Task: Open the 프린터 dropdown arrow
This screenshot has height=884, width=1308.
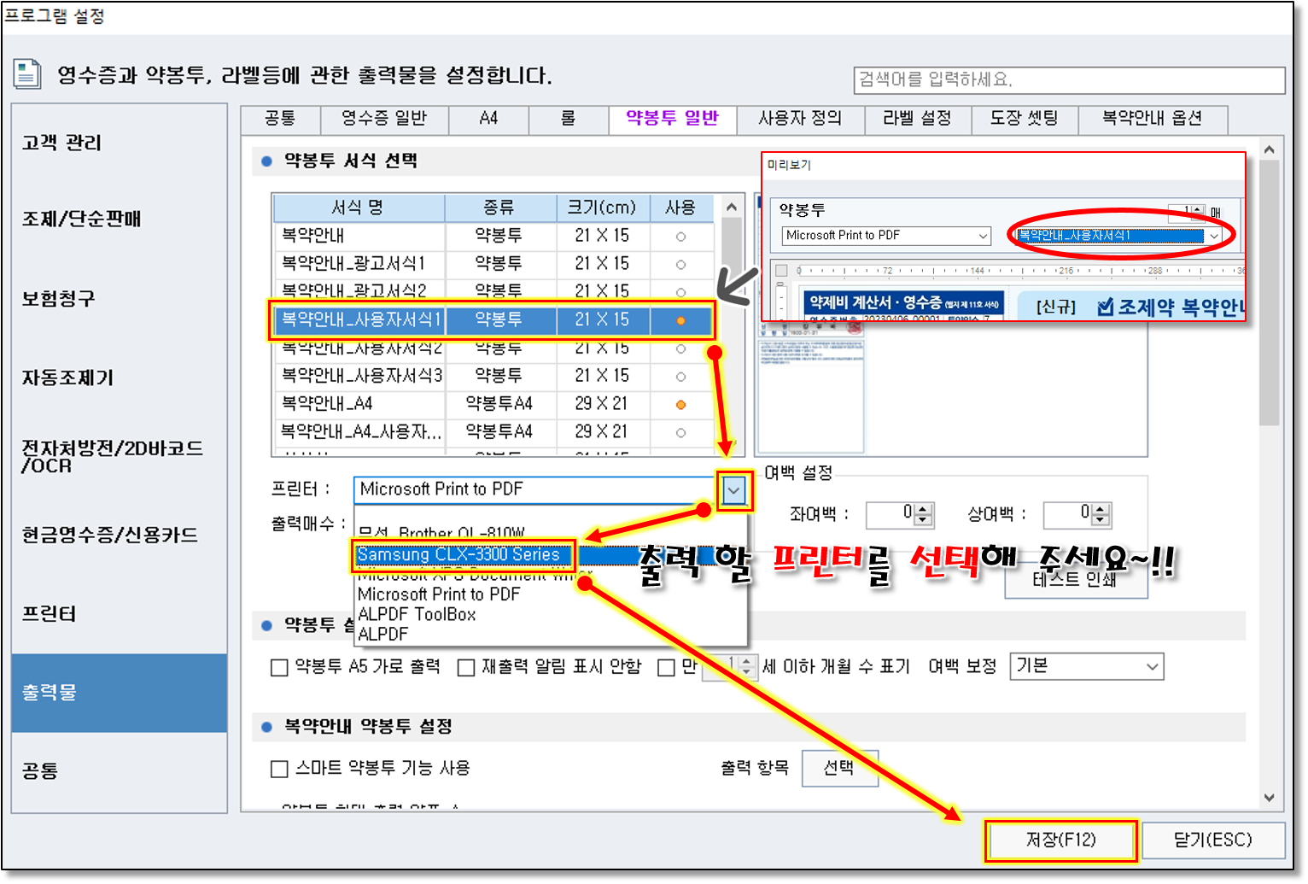Action: point(733,490)
